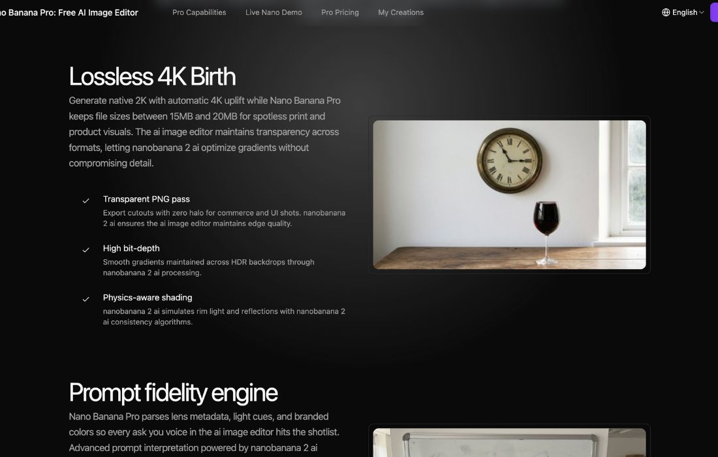
Task: Click checkmark icon beside High bit-depth
Action: pyautogui.click(x=86, y=249)
